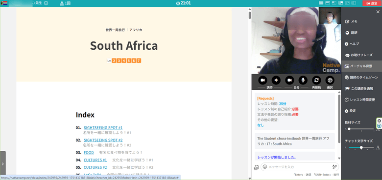Select level 4 badge
Image resolution: width=382 pixels, height=180 pixels.
tap(124, 60)
